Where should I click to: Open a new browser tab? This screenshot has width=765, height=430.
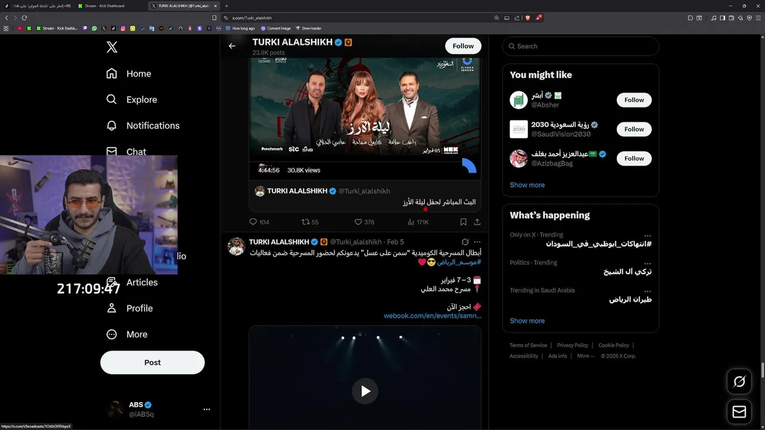tap(226, 6)
